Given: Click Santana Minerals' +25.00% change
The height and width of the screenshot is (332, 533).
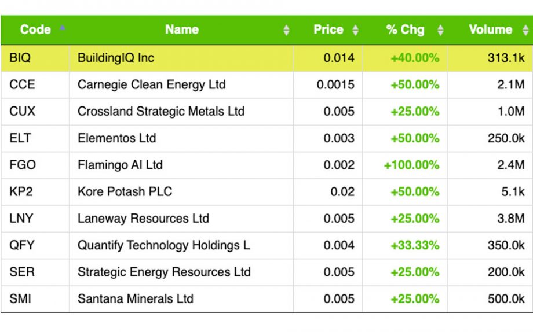Looking at the screenshot, I should pyautogui.click(x=415, y=298).
